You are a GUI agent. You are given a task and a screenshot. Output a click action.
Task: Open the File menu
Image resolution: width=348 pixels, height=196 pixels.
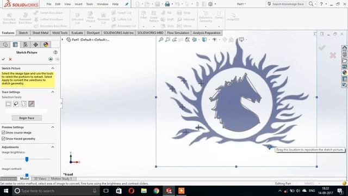[x=49, y=4]
